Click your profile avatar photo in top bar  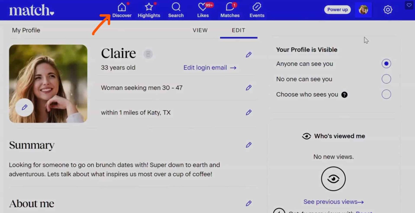[363, 9]
